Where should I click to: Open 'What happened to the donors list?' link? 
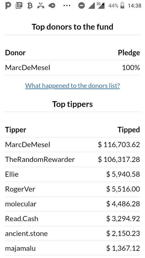point(72,85)
